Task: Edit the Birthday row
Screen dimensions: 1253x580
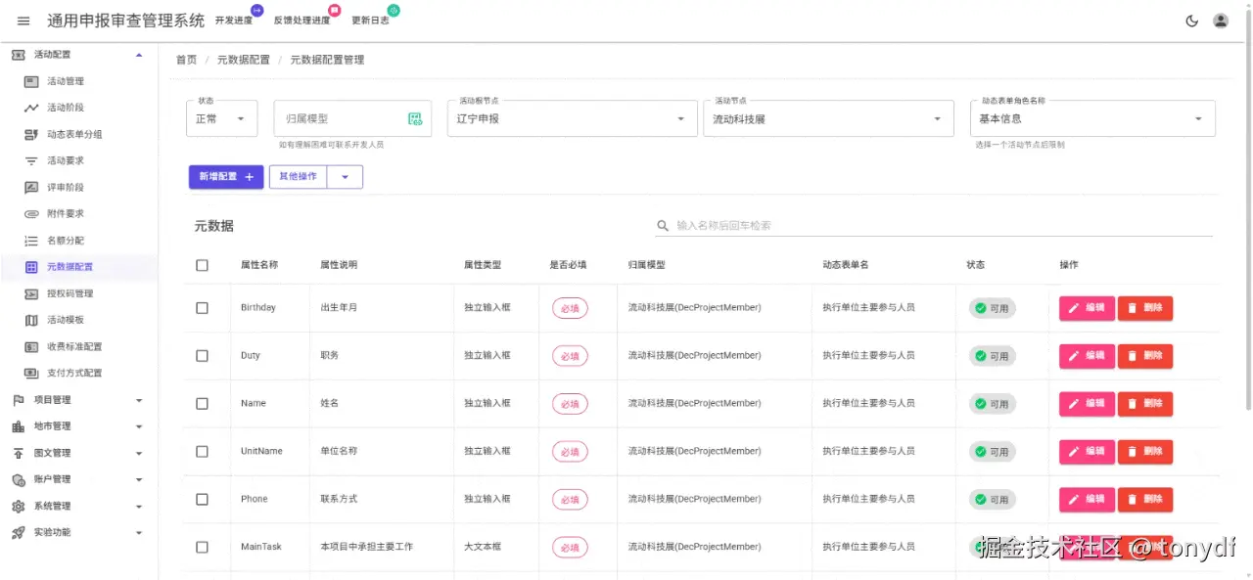Action: (x=1087, y=308)
